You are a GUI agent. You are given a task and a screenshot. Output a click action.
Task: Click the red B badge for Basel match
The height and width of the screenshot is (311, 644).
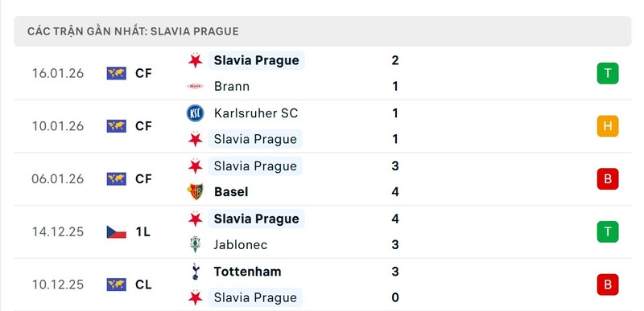click(608, 179)
